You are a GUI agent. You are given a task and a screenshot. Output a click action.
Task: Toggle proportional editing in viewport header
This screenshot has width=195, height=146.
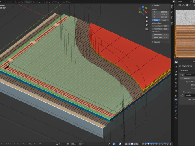coord(80,144)
